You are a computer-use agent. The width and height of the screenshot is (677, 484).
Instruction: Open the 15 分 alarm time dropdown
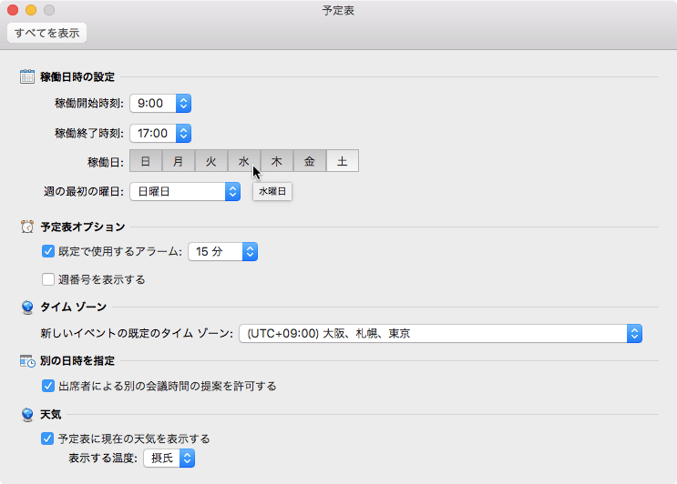pyautogui.click(x=223, y=252)
